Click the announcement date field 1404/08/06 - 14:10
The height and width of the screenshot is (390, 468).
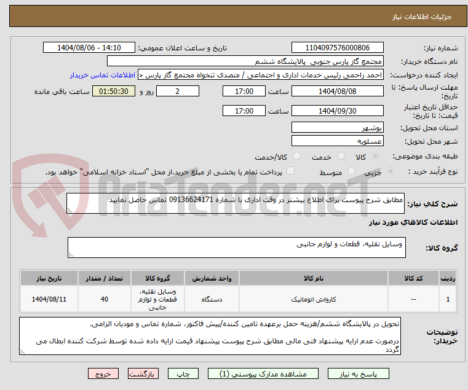tap(89, 47)
